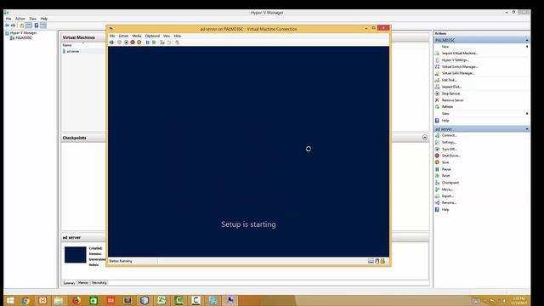Switch to Memory tab in details pane

click(x=83, y=283)
